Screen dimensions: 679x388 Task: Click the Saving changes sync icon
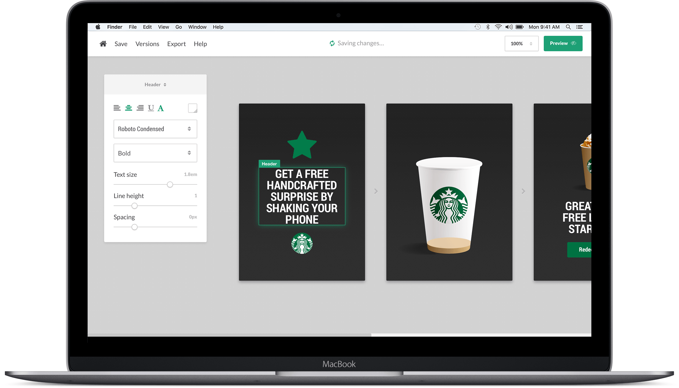tap(332, 43)
